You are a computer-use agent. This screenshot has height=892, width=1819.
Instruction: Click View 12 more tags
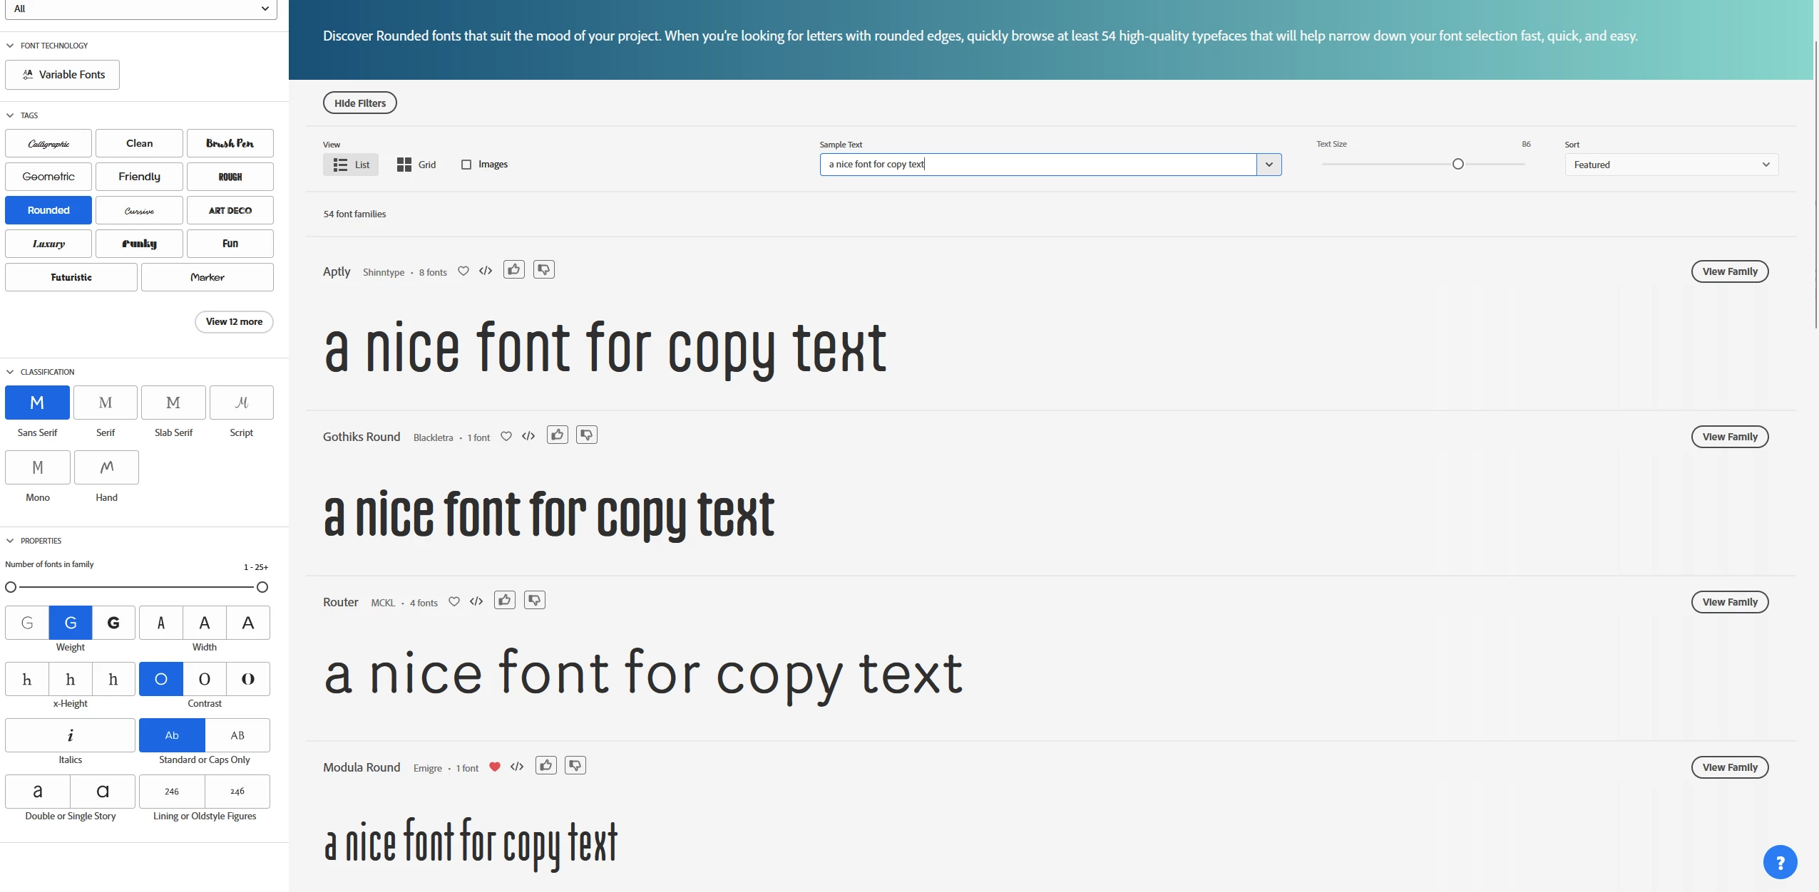pos(234,321)
